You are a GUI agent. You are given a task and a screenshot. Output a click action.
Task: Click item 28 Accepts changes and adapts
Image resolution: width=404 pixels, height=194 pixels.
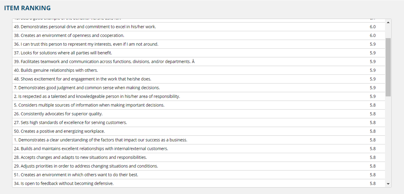199,157
